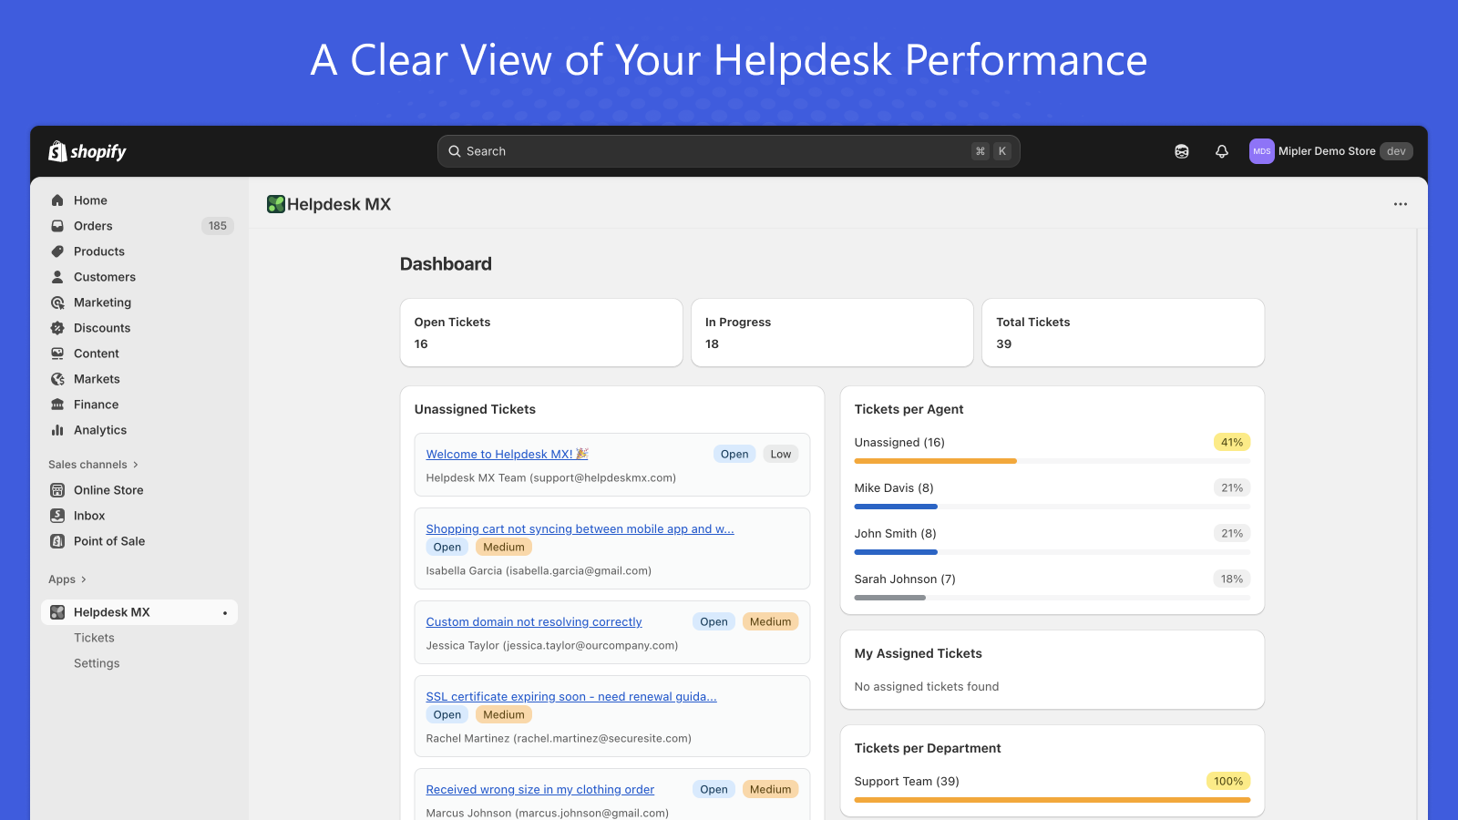1458x820 pixels.
Task: Go to Tickets under Helpdesk MX
Action: tap(94, 638)
